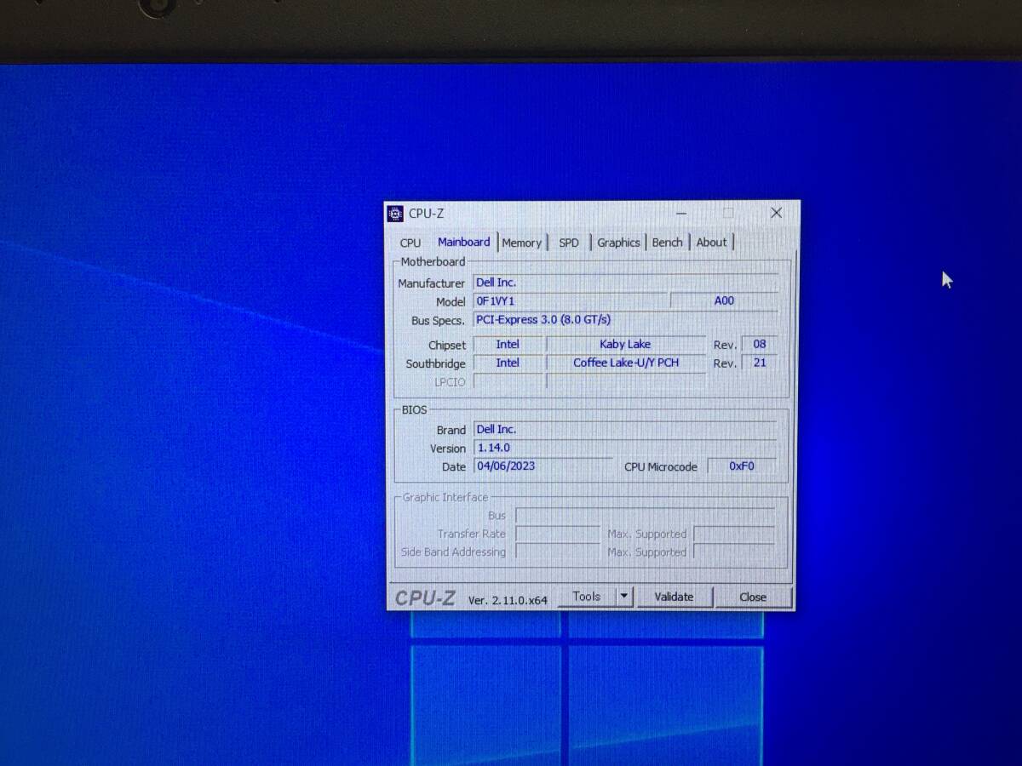The width and height of the screenshot is (1022, 766).
Task: Click the model revision A00 field
Action: coord(724,301)
